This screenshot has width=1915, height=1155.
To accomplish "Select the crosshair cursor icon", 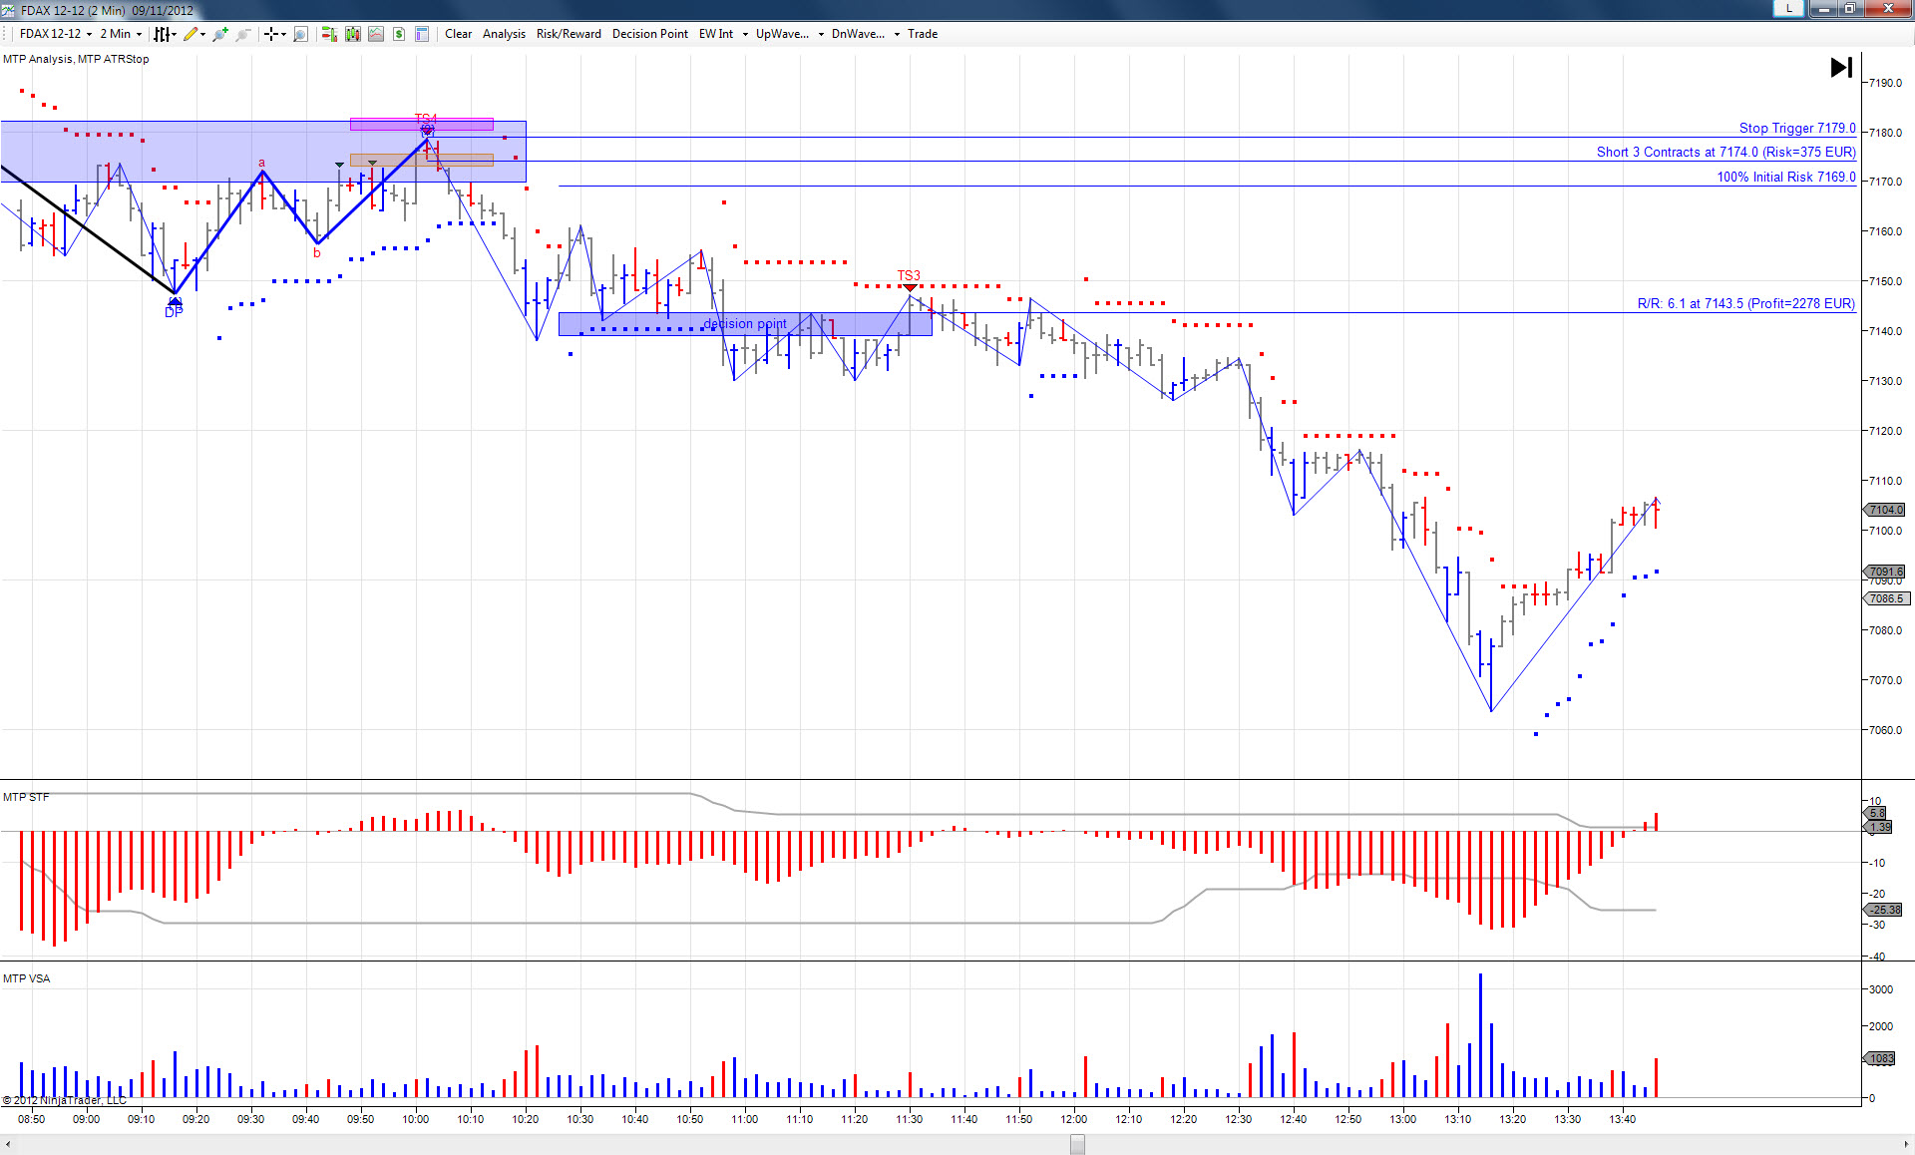I will pyautogui.click(x=270, y=34).
